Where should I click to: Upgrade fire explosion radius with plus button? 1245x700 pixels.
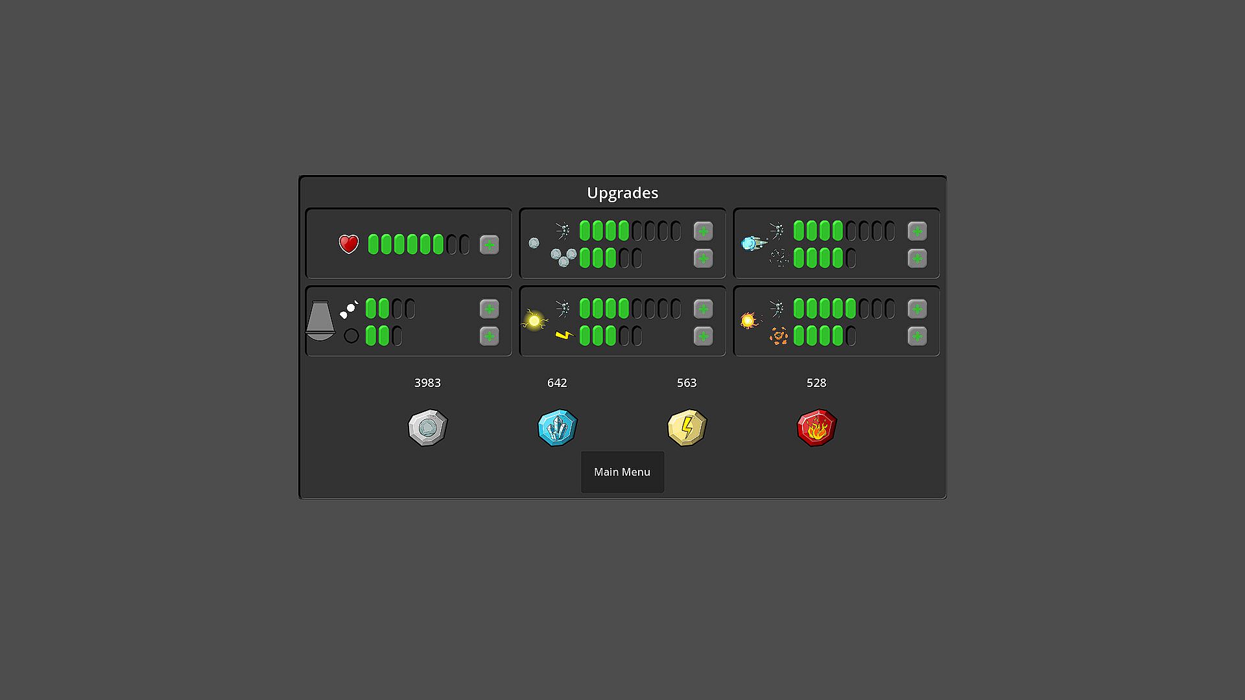pyautogui.click(x=917, y=336)
